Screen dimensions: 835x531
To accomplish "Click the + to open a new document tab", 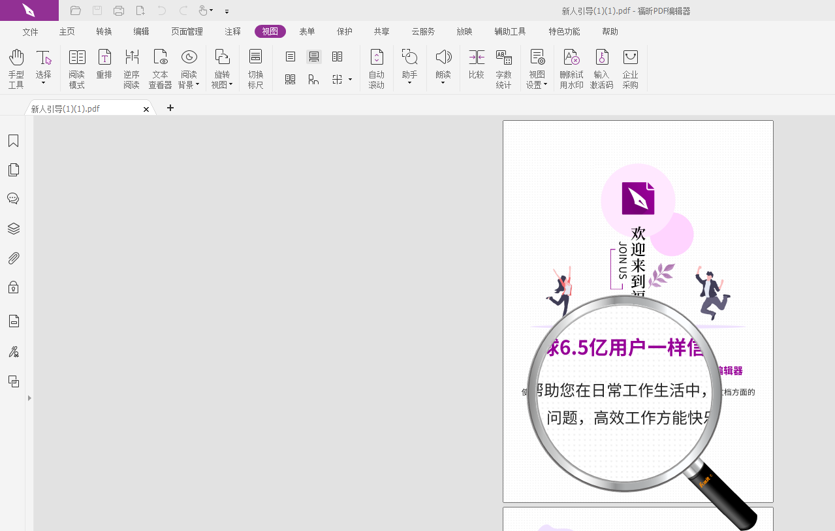I will pyautogui.click(x=170, y=108).
